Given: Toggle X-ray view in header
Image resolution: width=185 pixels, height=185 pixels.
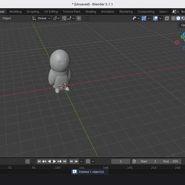Looking at the screenshot, I should pos(166,18).
